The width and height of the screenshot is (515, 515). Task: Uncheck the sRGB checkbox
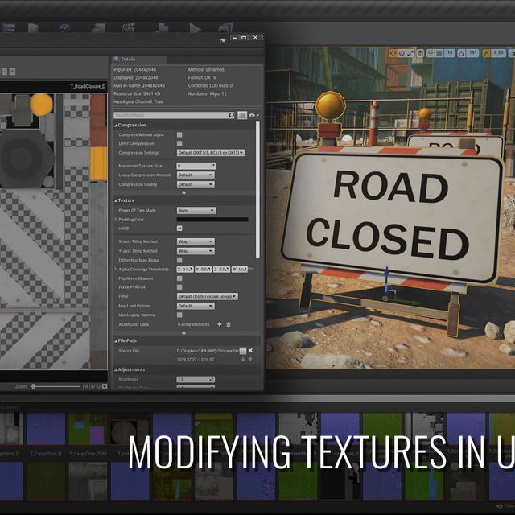pos(179,228)
